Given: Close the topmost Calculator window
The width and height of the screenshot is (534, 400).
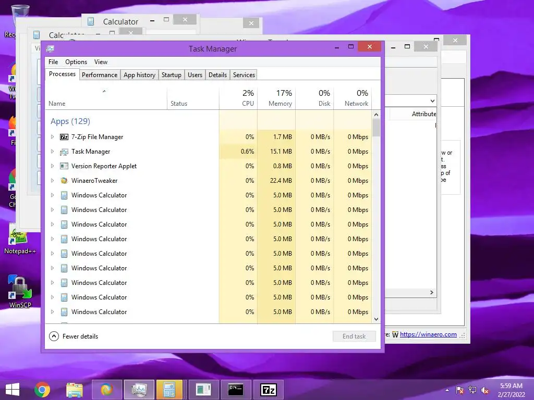Looking at the screenshot, I should [185, 20].
